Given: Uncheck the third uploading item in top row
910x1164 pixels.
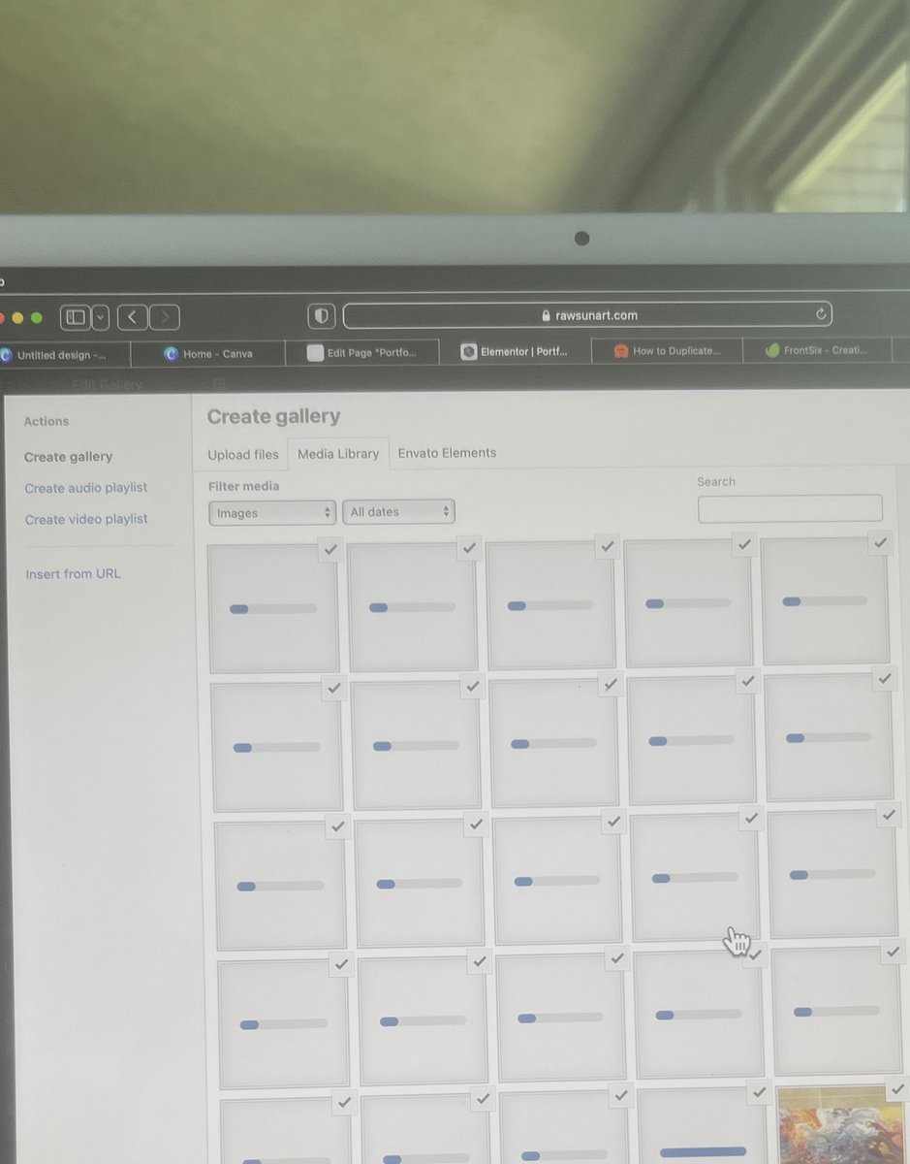Looking at the screenshot, I should pos(608,546).
